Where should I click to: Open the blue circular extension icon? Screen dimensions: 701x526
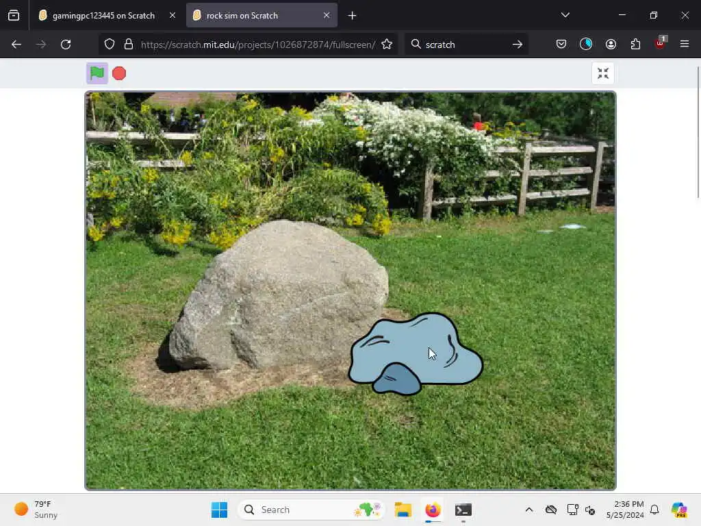point(586,44)
